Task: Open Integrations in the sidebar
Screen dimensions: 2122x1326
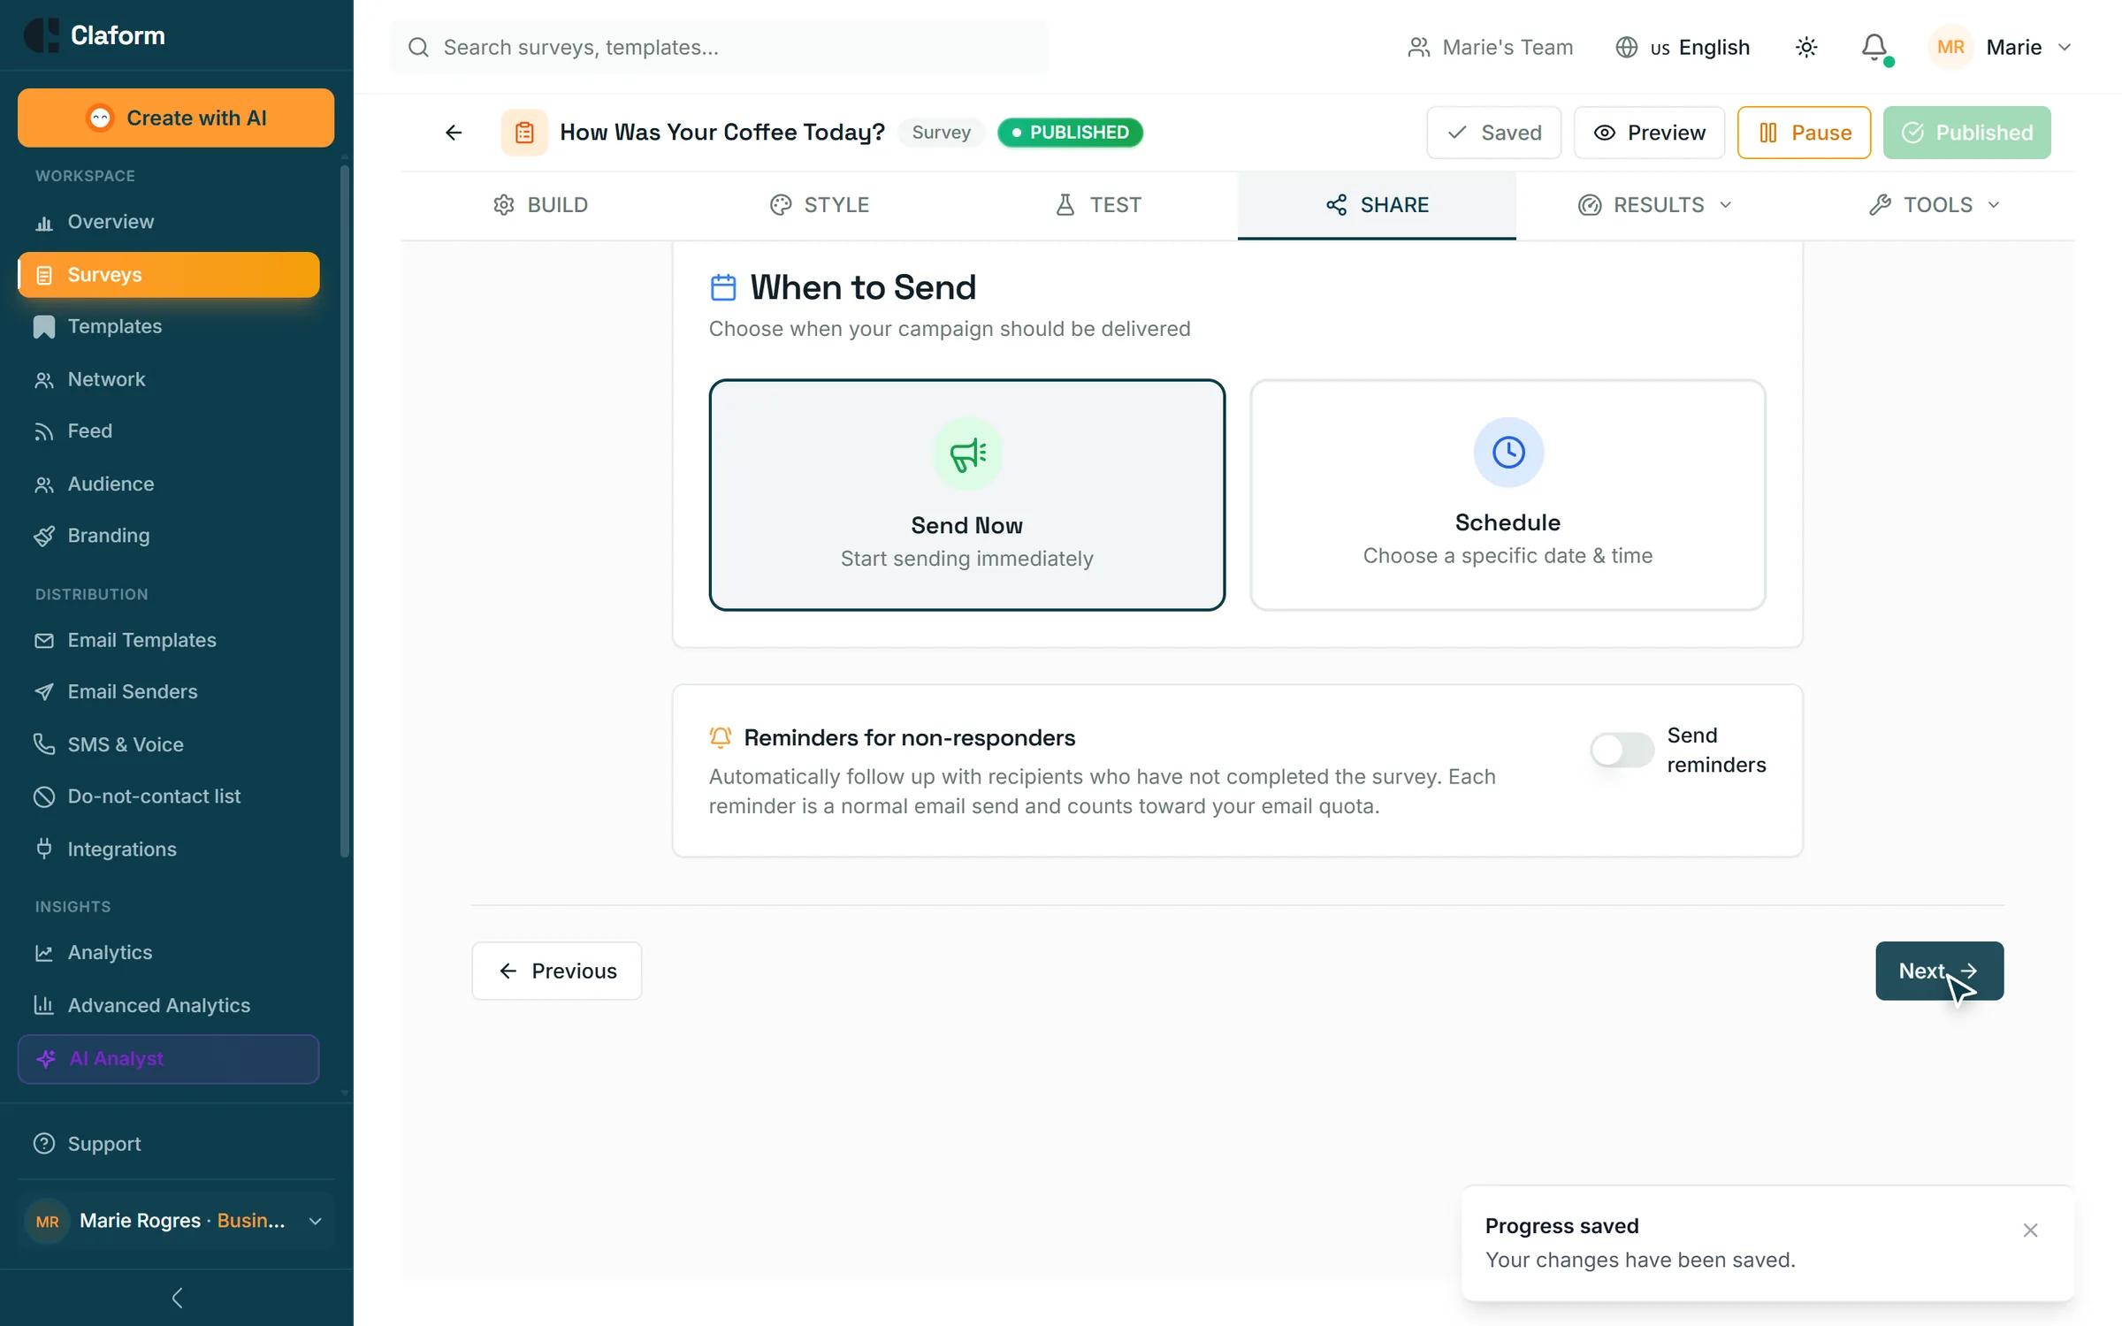Action: (168, 849)
